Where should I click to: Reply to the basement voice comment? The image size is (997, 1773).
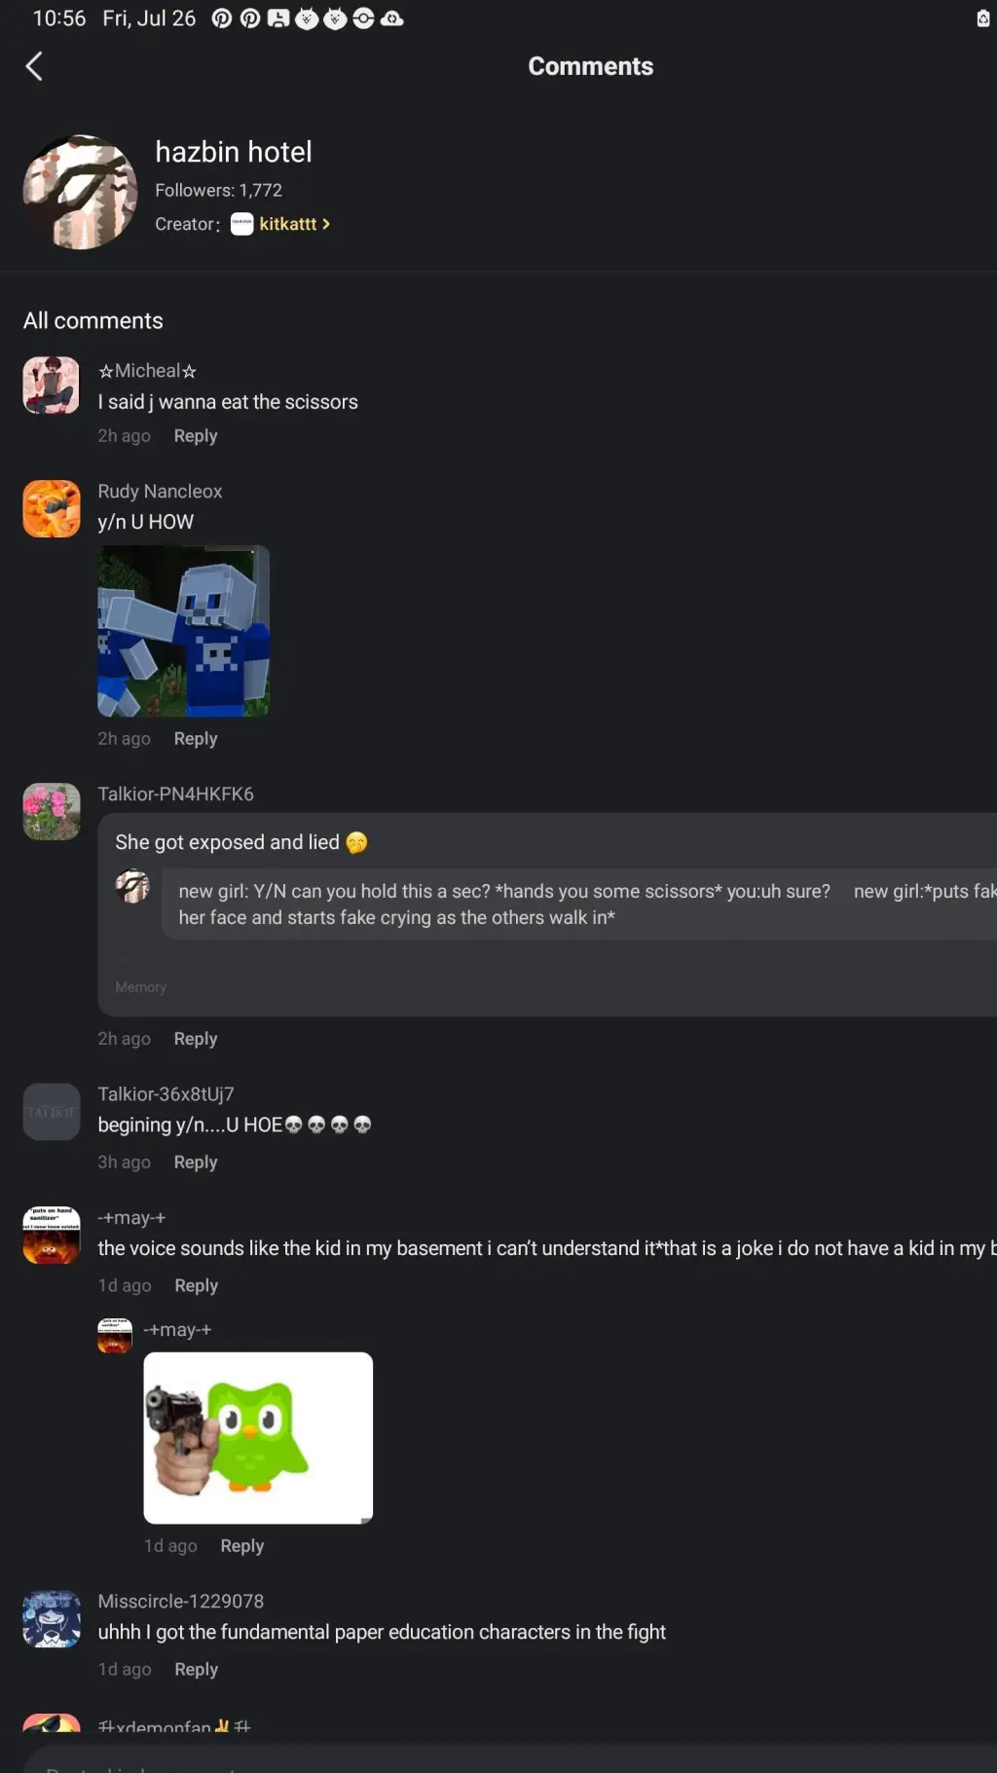pos(196,1286)
